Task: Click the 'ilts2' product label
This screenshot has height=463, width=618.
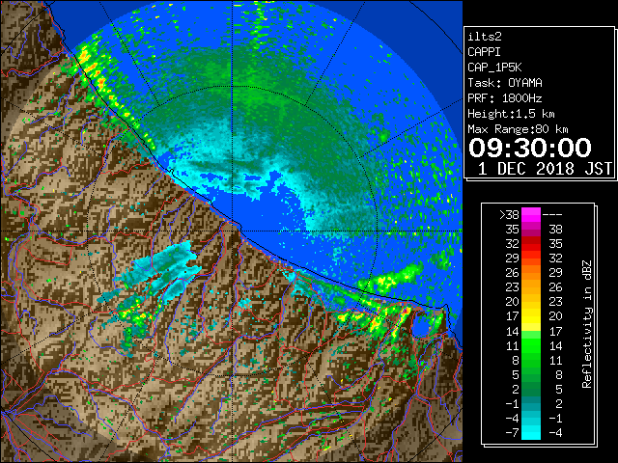Action: tap(485, 37)
